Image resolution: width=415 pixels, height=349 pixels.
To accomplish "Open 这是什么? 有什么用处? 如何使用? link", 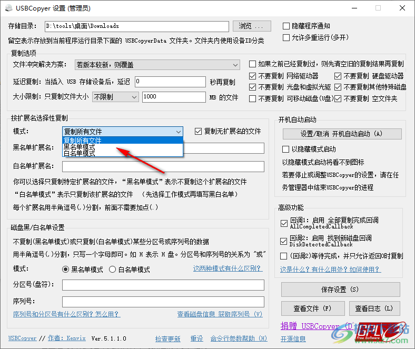I will point(330,270).
